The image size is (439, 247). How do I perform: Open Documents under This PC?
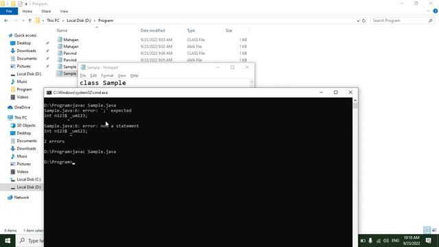coord(26,141)
